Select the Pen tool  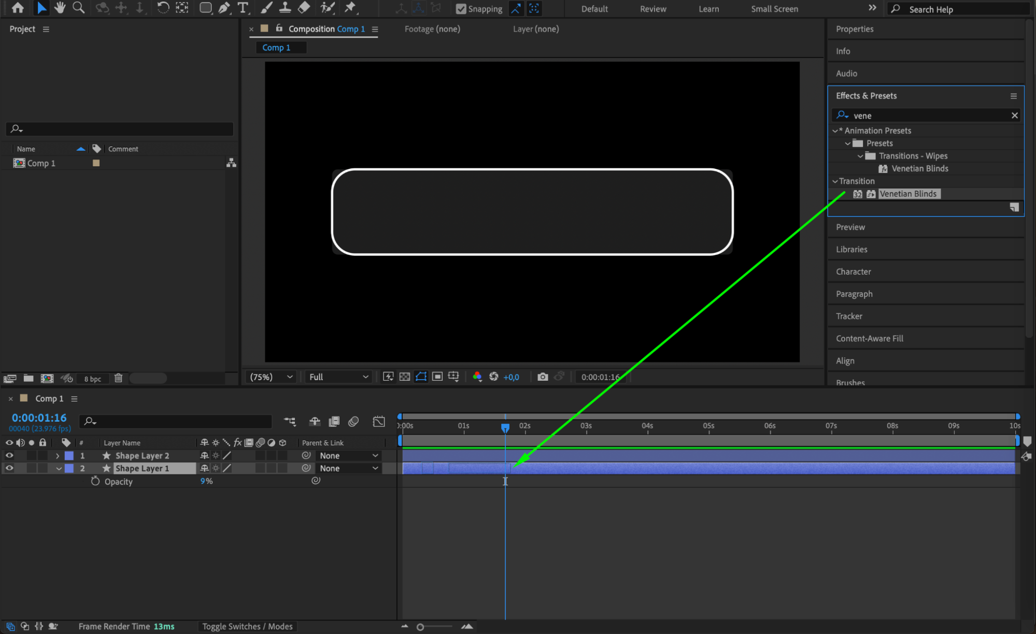(x=224, y=8)
